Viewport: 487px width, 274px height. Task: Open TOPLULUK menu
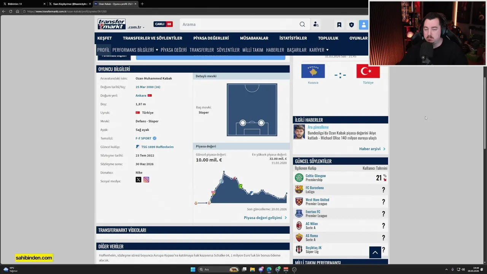point(328,38)
